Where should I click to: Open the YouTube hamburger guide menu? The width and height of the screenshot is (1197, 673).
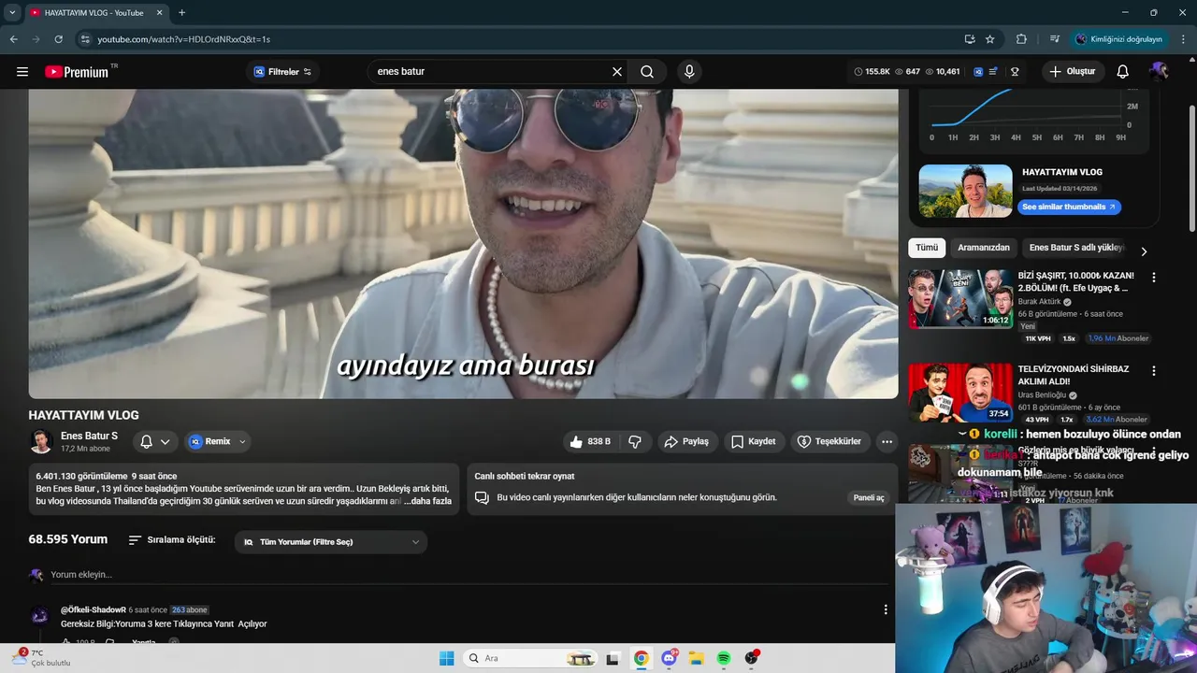click(x=22, y=72)
